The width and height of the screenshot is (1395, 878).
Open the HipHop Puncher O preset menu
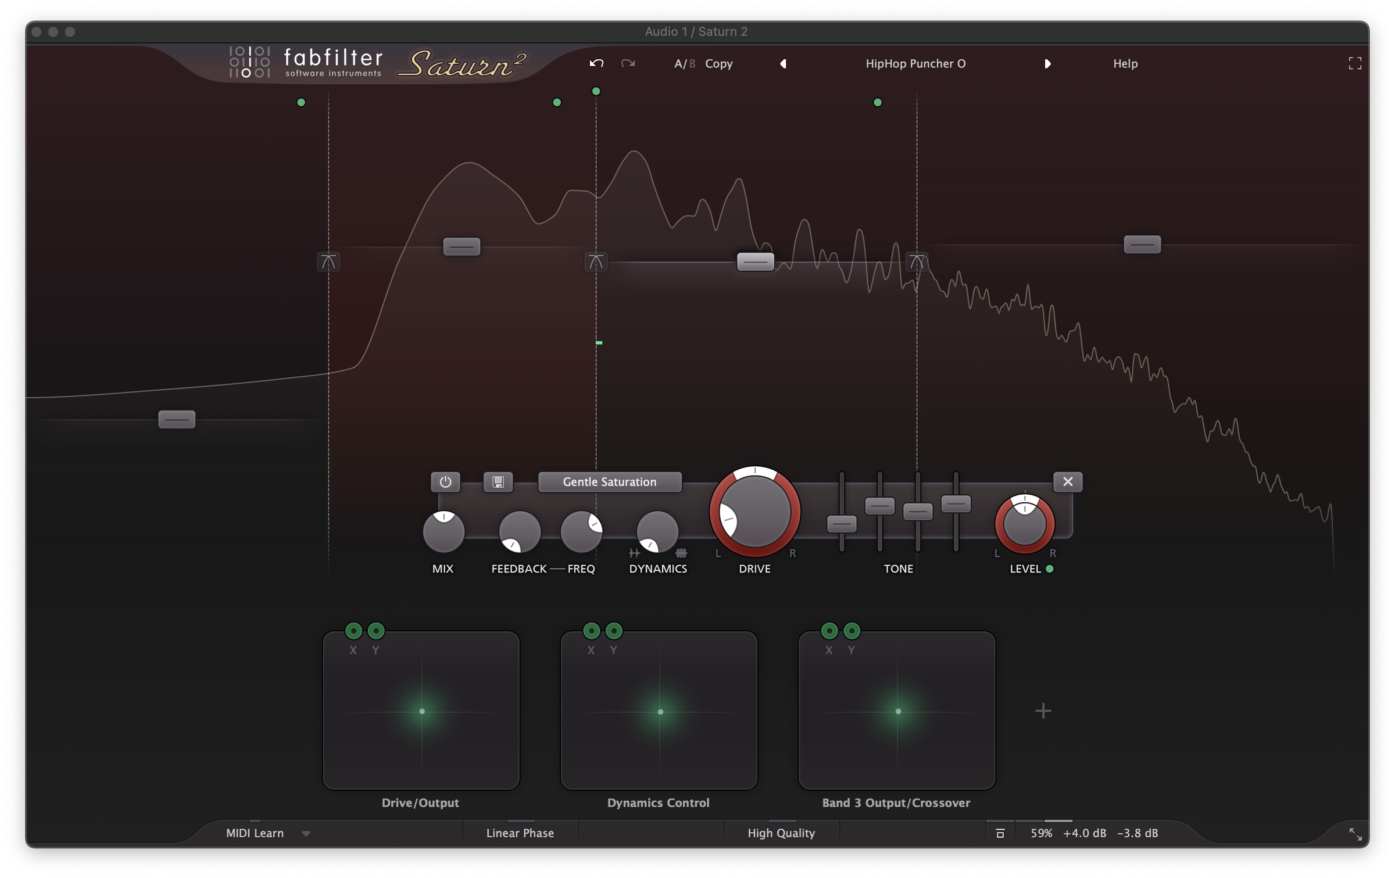click(x=915, y=64)
